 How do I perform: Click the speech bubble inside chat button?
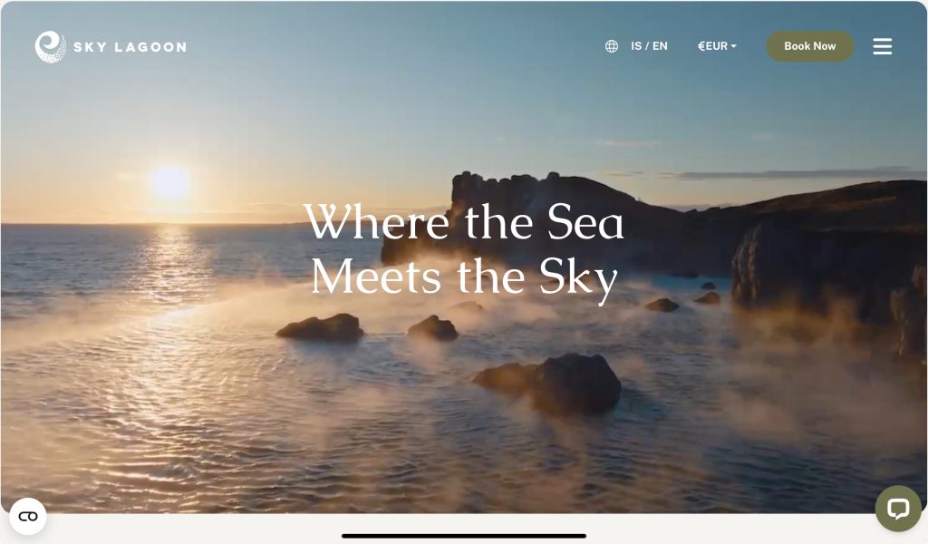(x=898, y=509)
